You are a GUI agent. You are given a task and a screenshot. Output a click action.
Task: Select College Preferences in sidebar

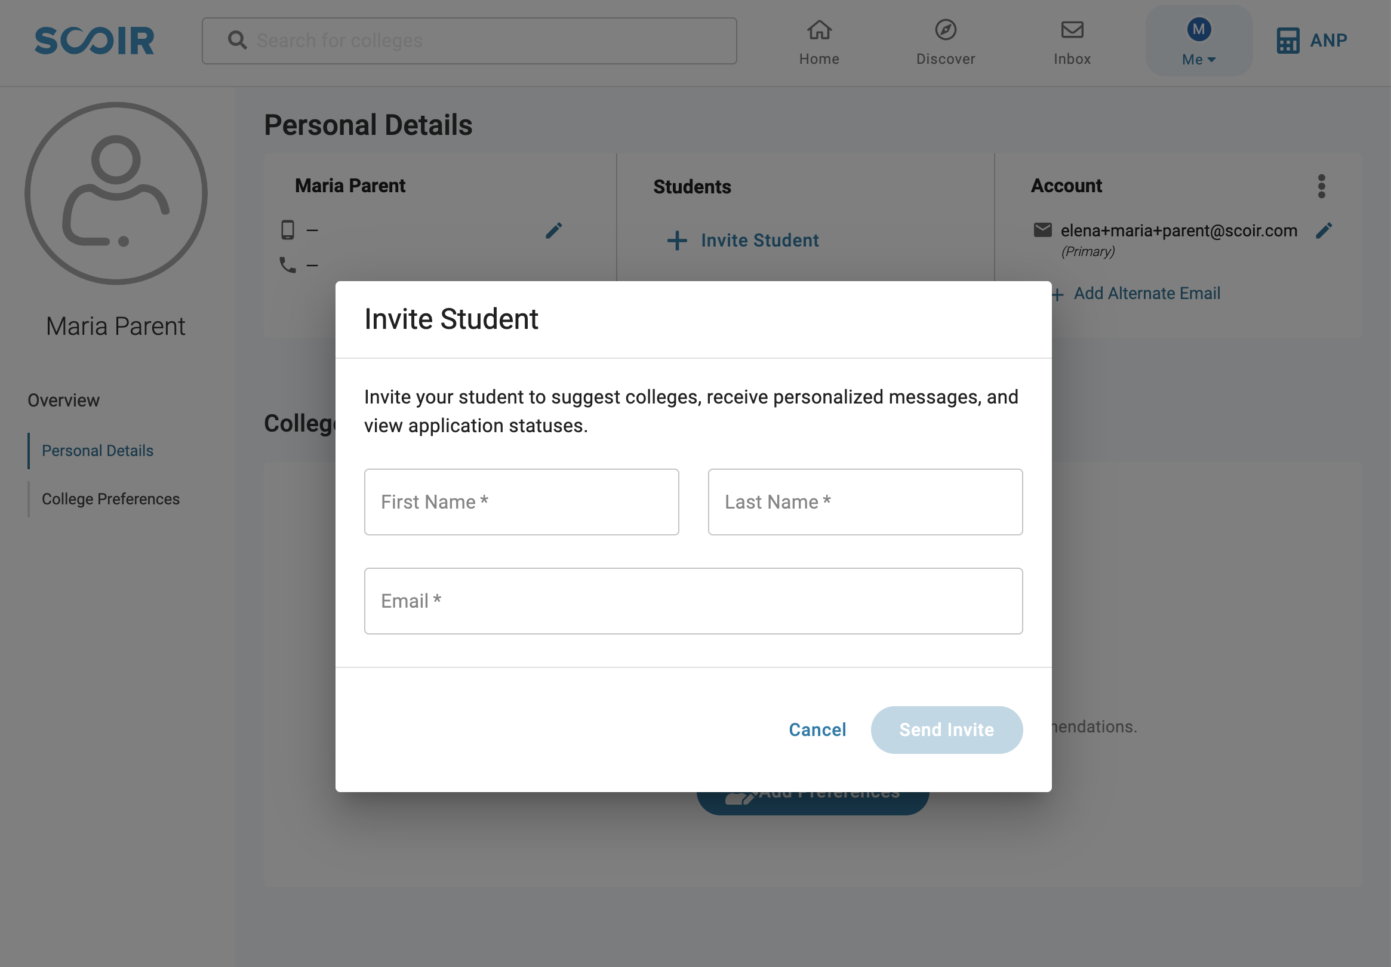[x=111, y=498]
